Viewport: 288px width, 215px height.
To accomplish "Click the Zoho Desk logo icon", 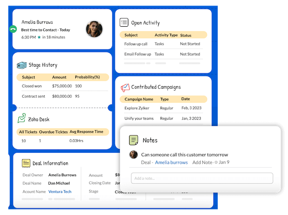I will pyautogui.click(x=22, y=119).
